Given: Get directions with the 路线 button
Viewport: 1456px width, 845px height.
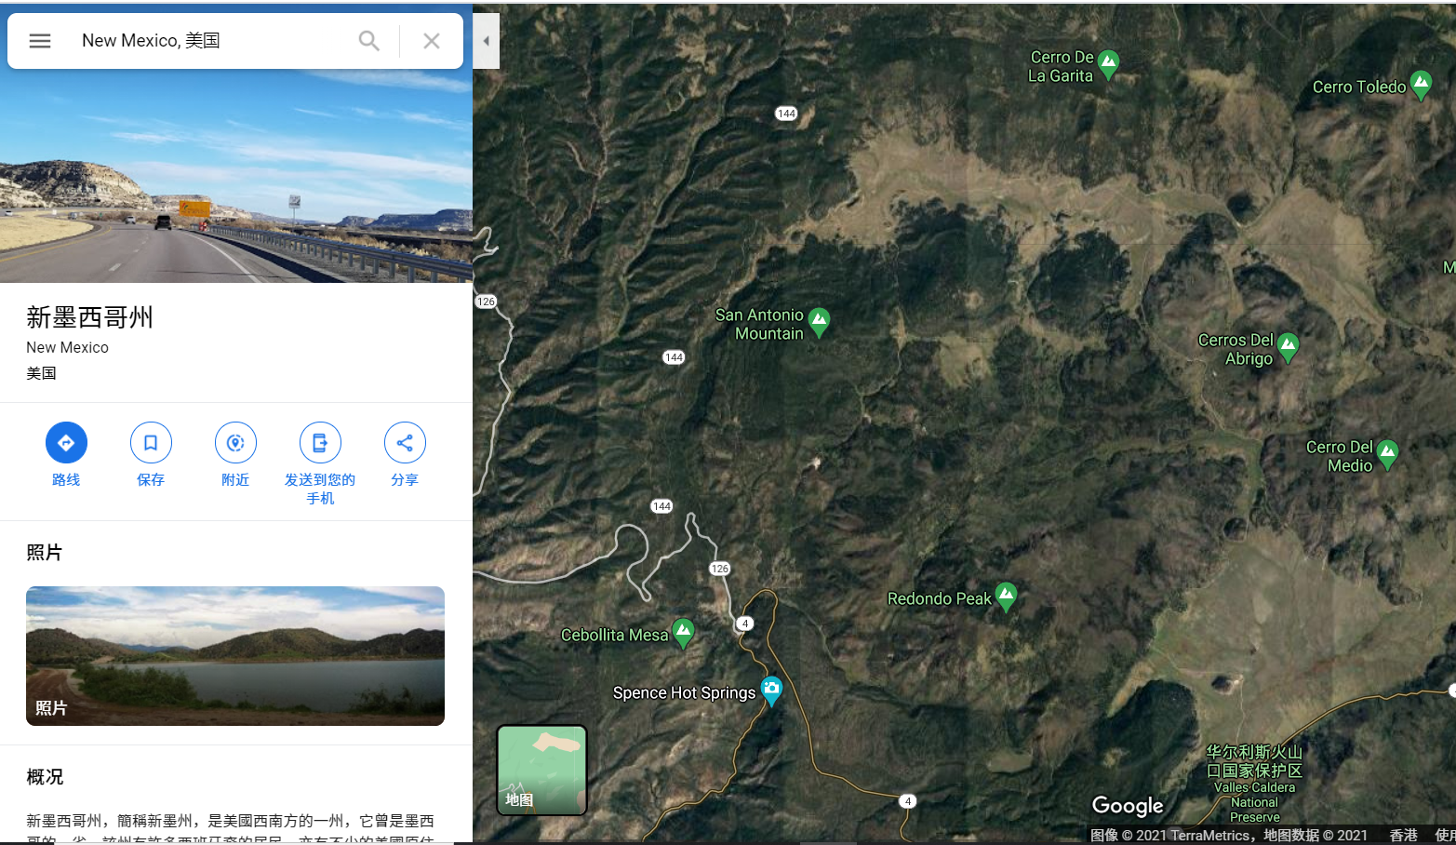Looking at the screenshot, I should pos(66,443).
